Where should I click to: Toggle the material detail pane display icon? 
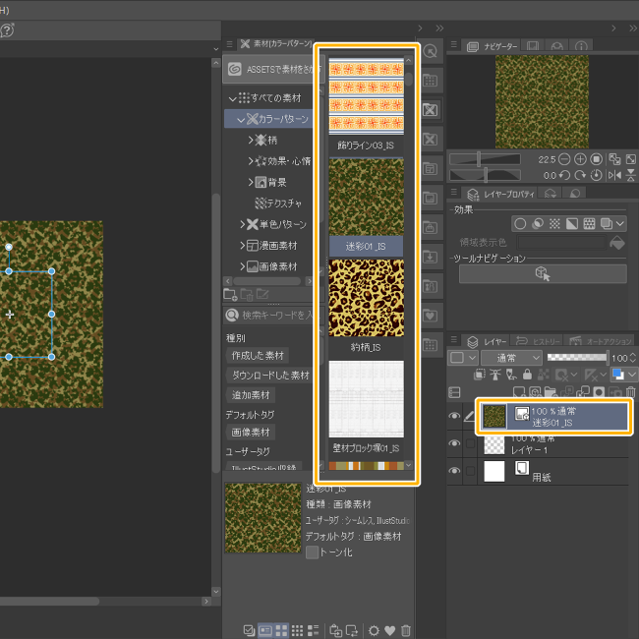point(265,630)
